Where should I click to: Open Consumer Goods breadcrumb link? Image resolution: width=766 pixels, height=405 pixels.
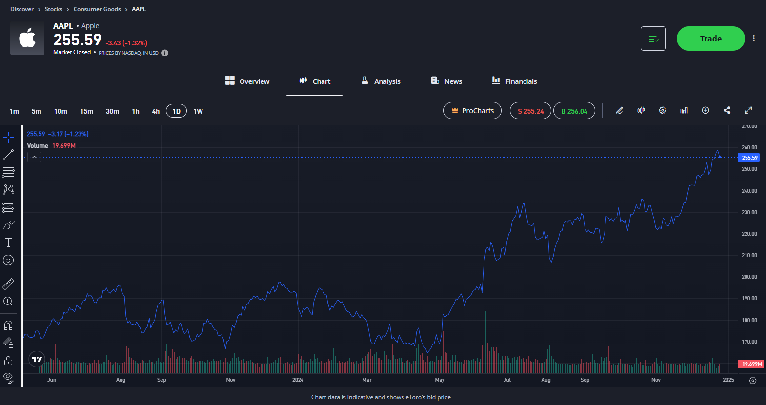coord(97,9)
